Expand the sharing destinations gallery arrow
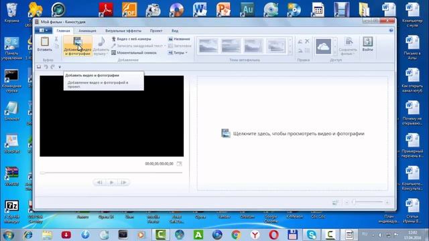 pyautogui.click(x=335, y=52)
